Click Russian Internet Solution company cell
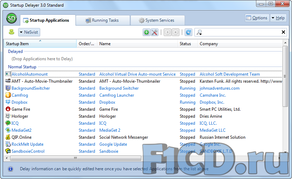The height and width of the screenshot is (179, 292). click(x=222, y=137)
